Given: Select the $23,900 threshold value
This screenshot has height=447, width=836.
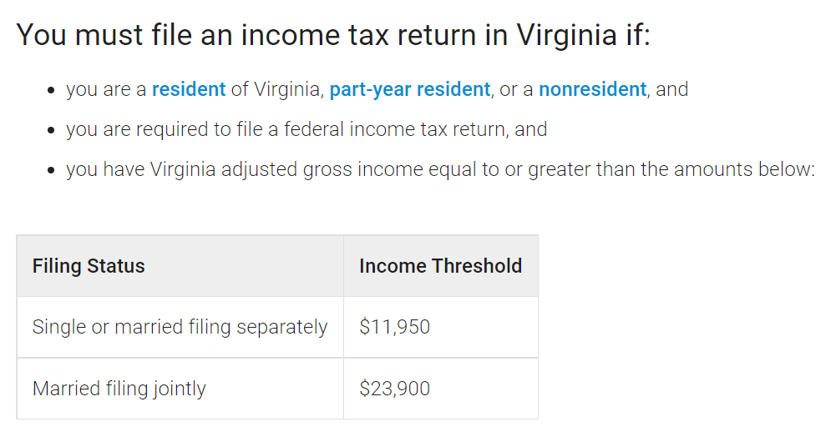Looking at the screenshot, I should tap(394, 389).
